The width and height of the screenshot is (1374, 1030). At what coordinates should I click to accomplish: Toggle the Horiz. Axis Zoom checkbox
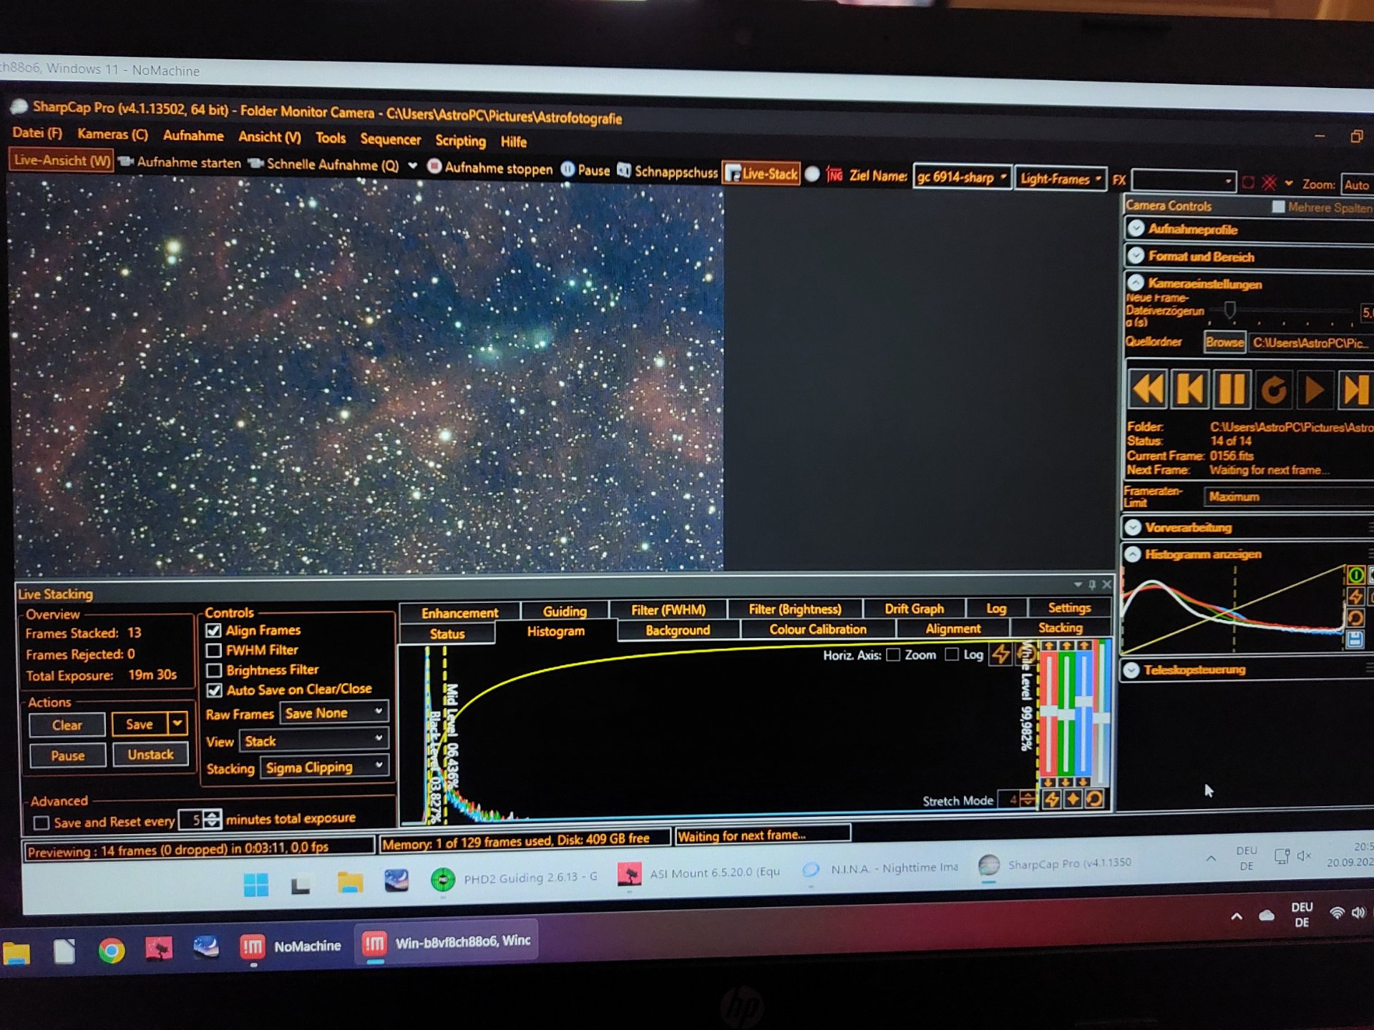click(x=893, y=654)
